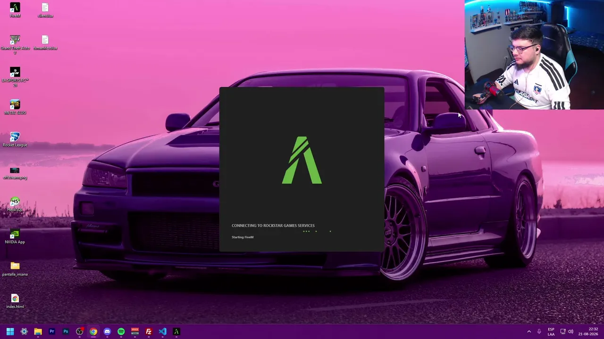Open network settings from the tray
Screen dimensions: 604x339
[563, 331]
